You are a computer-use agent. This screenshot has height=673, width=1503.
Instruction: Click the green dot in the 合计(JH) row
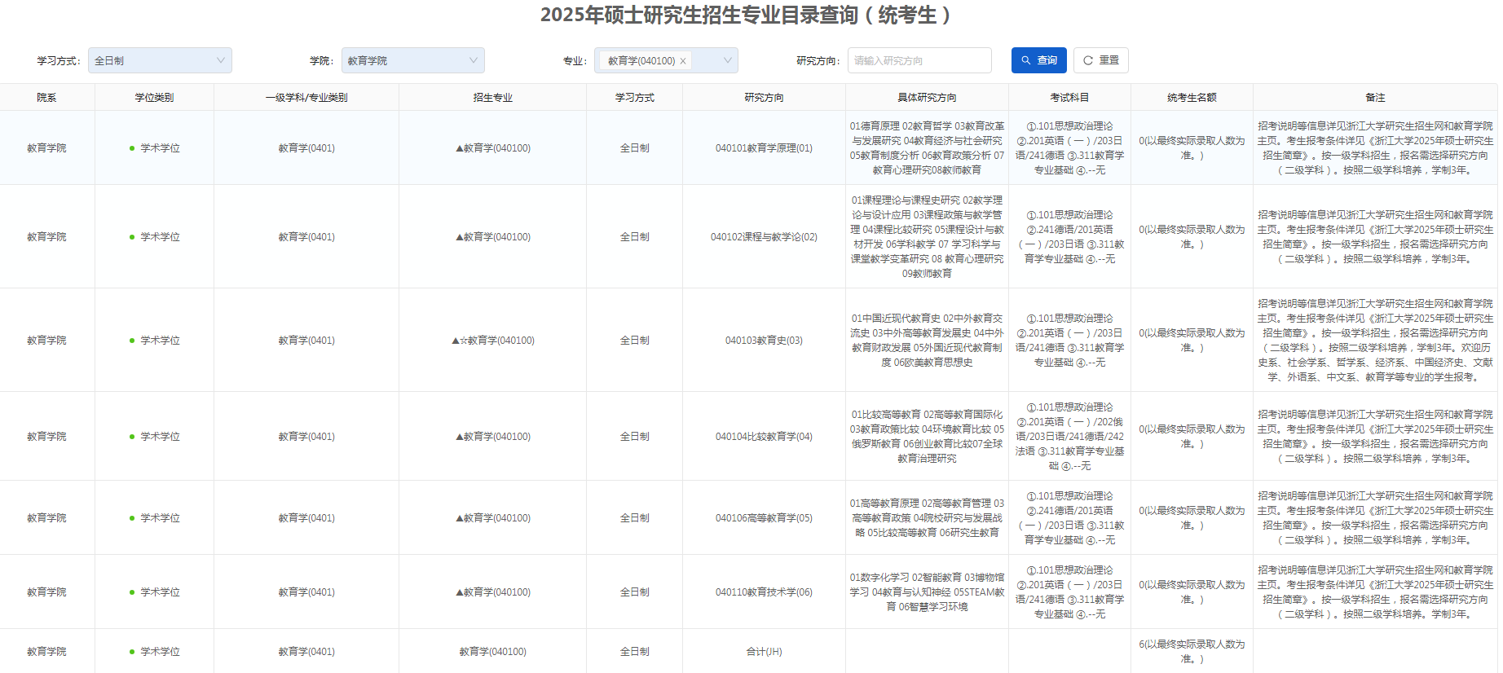point(132,652)
